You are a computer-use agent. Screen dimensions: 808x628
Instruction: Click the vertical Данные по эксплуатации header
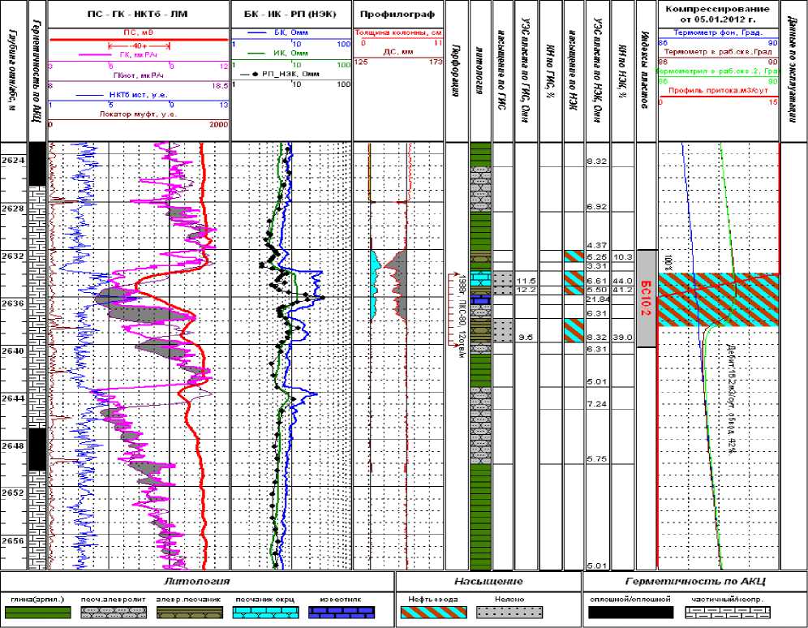pos(792,70)
